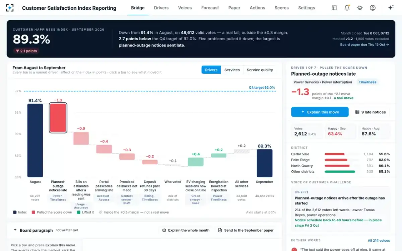Select the All other services bar
The image size is (402, 251).
pos(242,151)
